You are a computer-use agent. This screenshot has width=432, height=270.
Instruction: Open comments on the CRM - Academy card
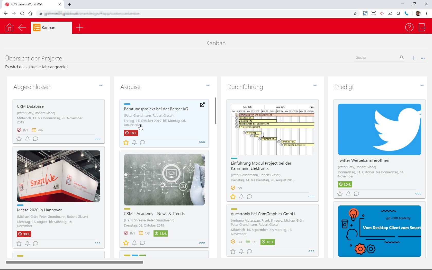tap(142, 243)
